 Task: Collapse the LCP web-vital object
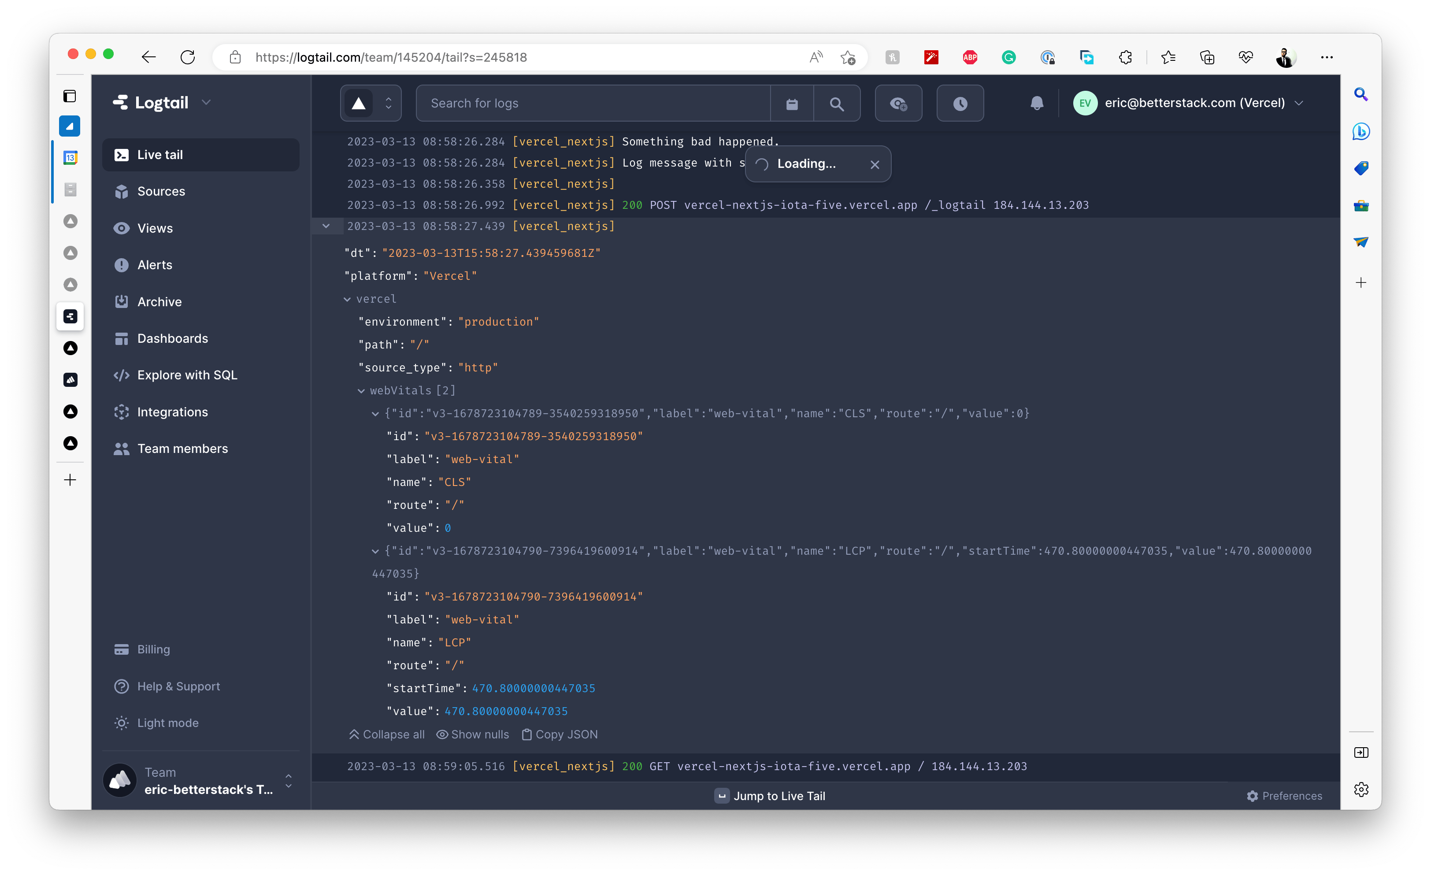(375, 551)
